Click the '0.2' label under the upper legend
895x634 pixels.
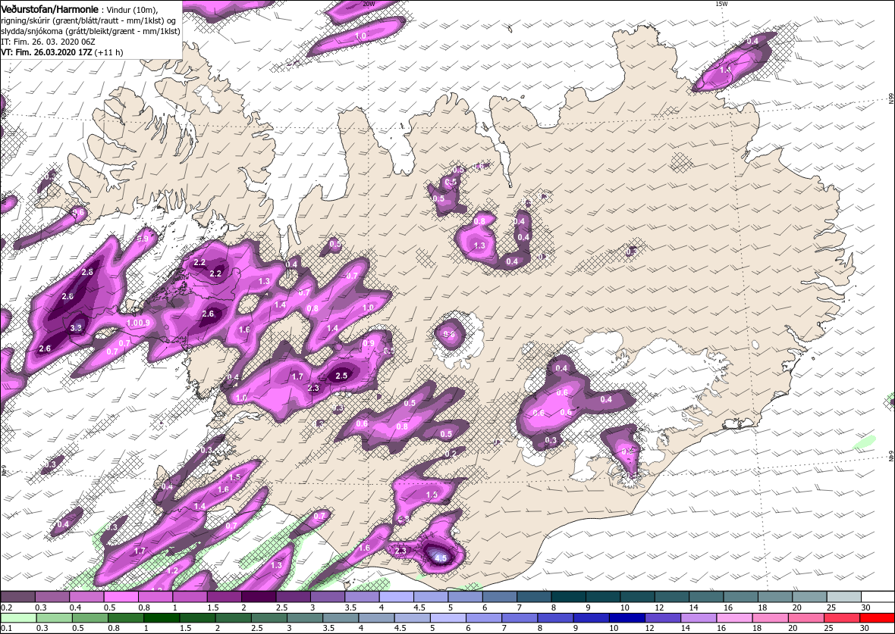pos(6,607)
